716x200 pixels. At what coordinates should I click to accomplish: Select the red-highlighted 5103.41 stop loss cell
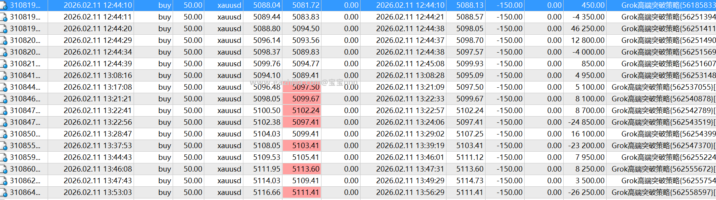(x=302, y=145)
